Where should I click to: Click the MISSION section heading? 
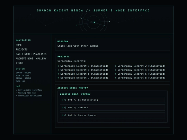coord(63,41)
